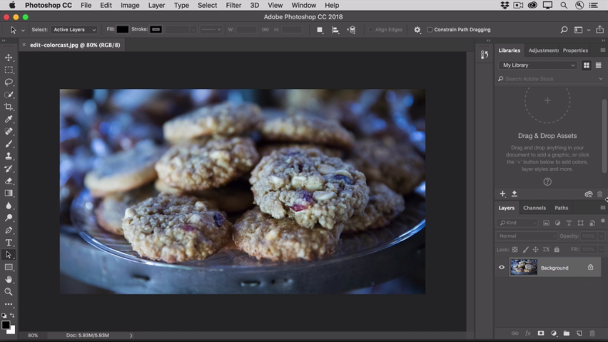Viewport: 608px width, 342px height.
Task: Open the Filter menu
Action: coord(233,5)
